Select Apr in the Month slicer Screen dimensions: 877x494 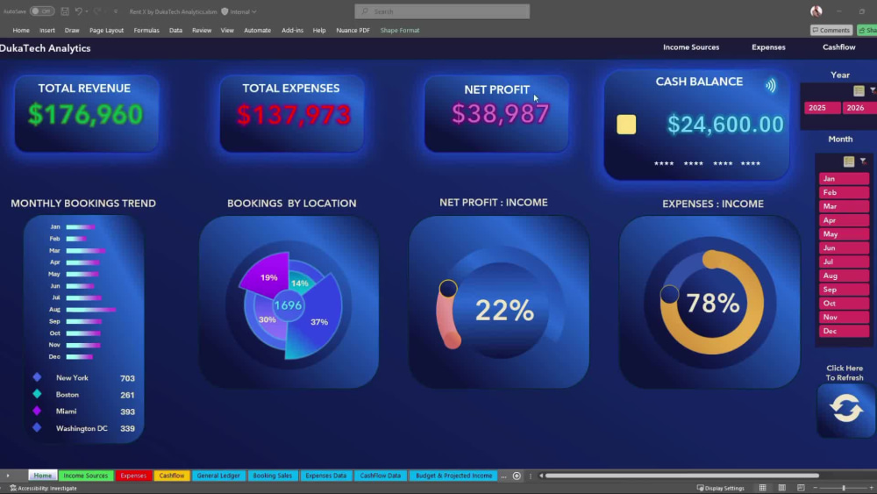tap(844, 220)
